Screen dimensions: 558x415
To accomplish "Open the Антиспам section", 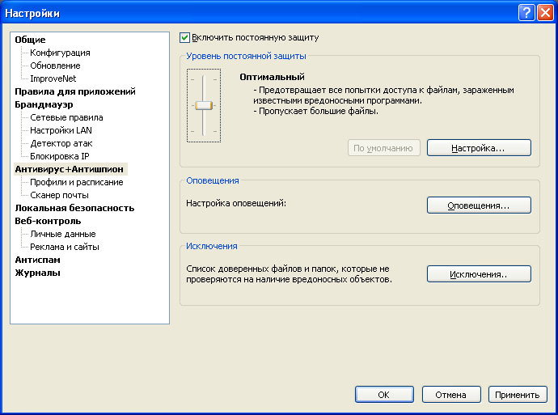I will (37, 260).
